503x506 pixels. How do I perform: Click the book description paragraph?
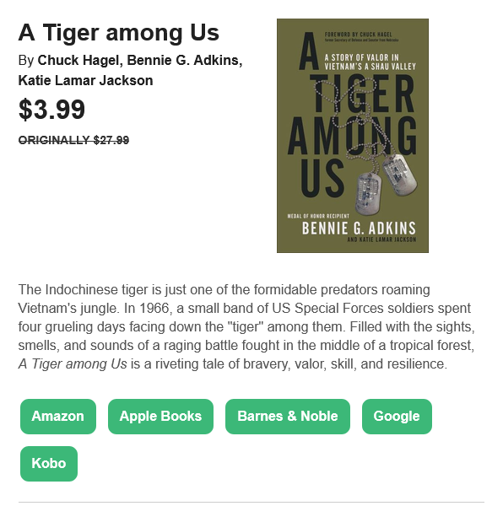click(246, 326)
